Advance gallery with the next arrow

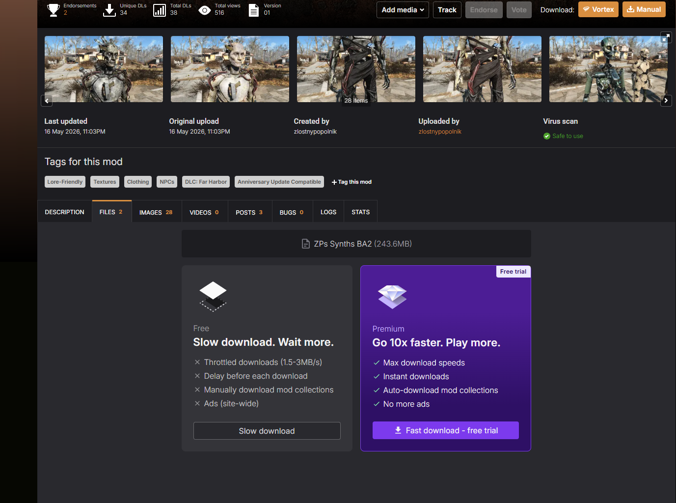coord(666,101)
